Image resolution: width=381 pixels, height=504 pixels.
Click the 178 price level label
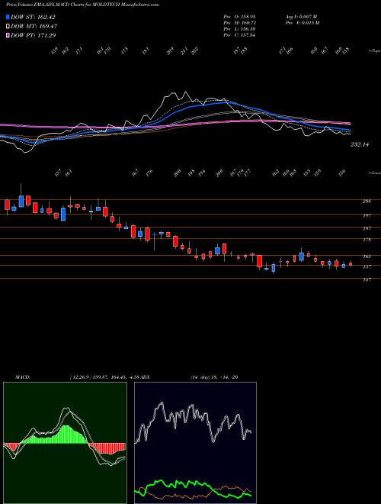point(367,240)
